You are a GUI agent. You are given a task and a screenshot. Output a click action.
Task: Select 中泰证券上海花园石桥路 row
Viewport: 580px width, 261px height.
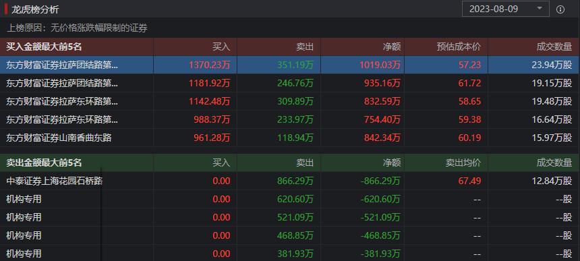[x=290, y=181]
